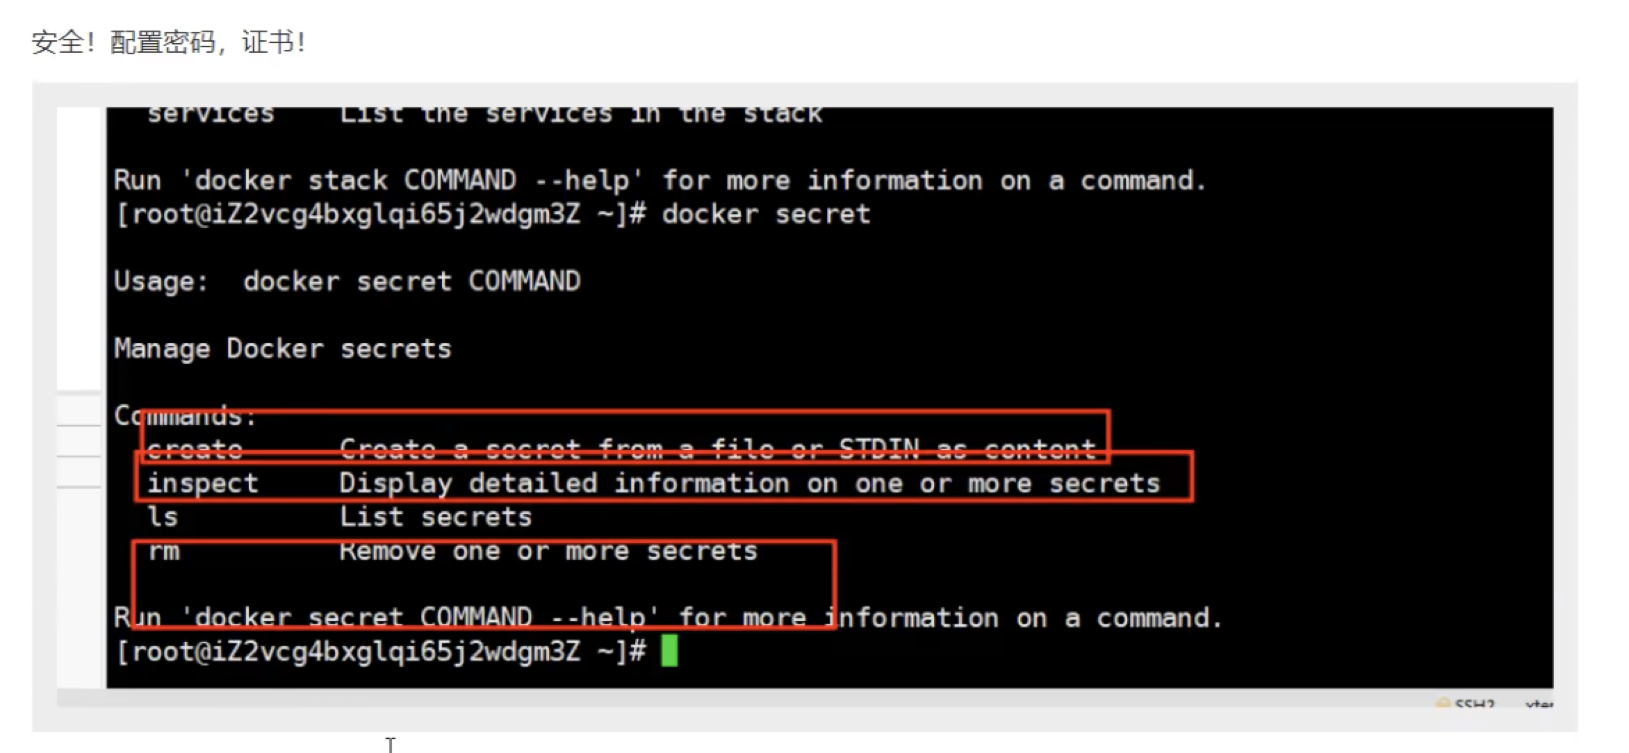Click the 'docker stack COMMAND --help' line
This screenshot has height=753, width=1629.
pyautogui.click(x=660, y=181)
